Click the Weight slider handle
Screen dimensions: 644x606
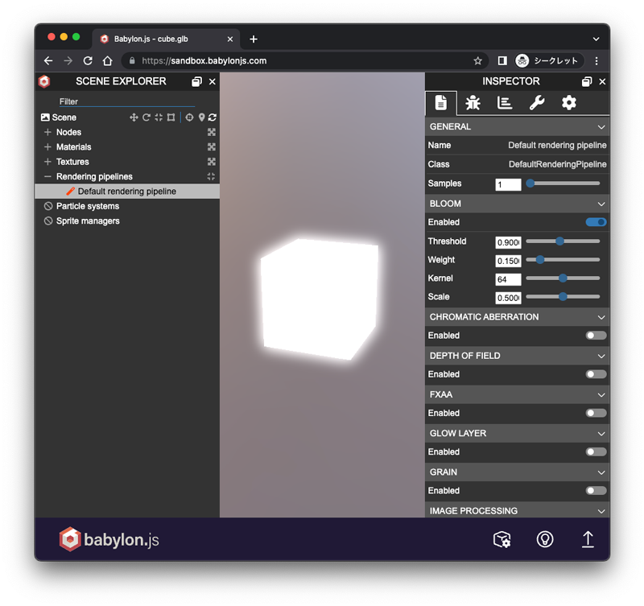(540, 260)
